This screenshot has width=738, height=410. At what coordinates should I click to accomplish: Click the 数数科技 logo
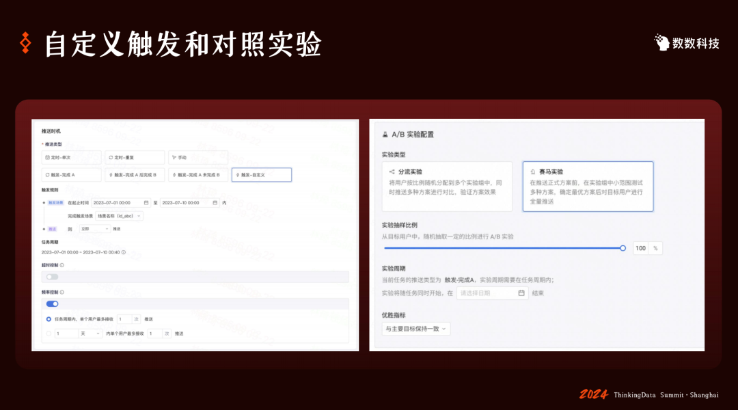coord(687,43)
